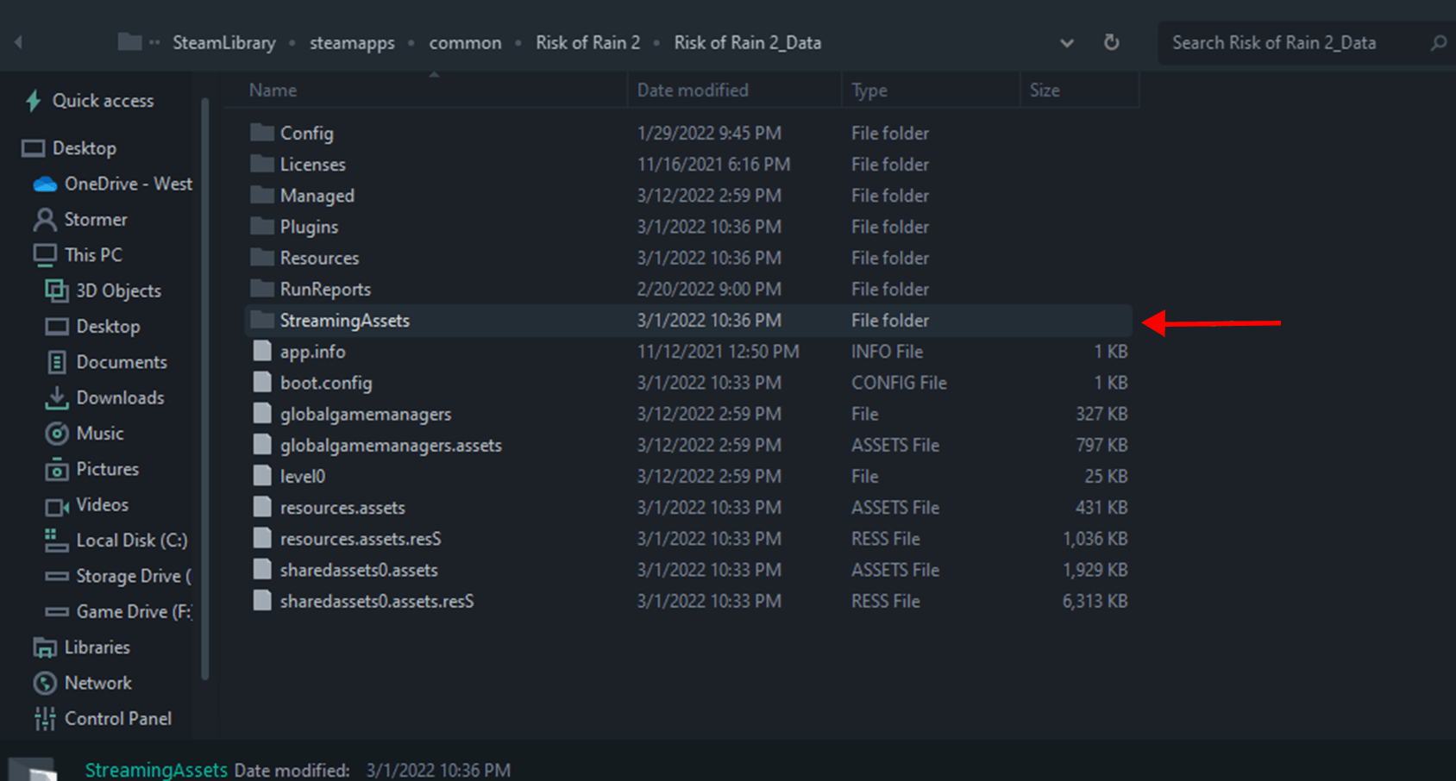Click the sharedassets0.assets file icon
1456x781 pixels.
262,569
